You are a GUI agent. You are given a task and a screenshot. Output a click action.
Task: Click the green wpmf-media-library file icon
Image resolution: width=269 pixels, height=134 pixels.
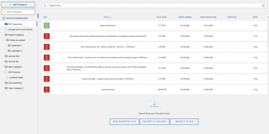[x=47, y=26]
